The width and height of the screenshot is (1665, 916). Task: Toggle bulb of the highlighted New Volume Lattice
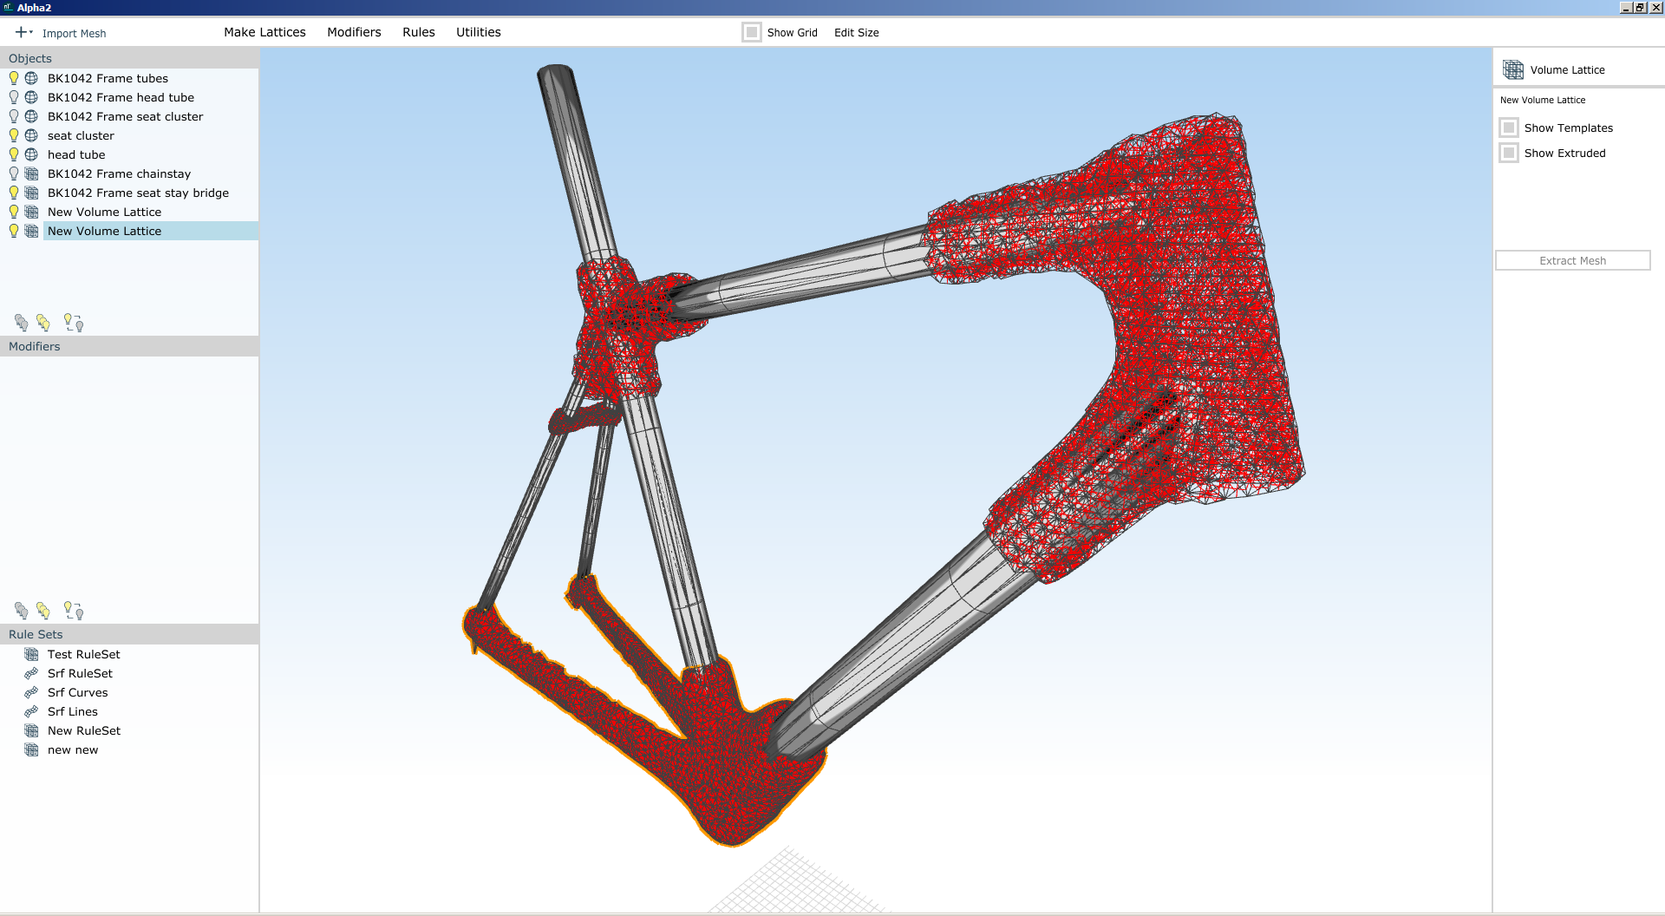tap(14, 231)
